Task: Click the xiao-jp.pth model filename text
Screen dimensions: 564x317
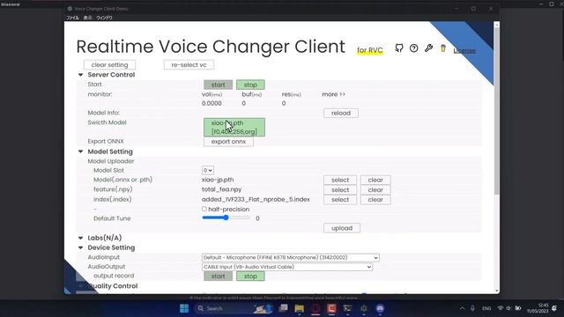Action: (x=218, y=180)
